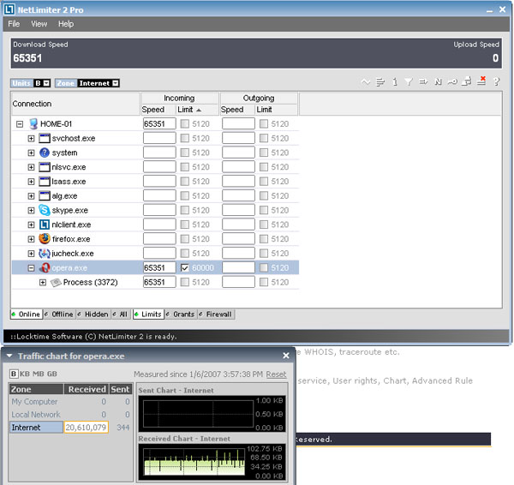
Task: Open the View menu
Action: 39,24
